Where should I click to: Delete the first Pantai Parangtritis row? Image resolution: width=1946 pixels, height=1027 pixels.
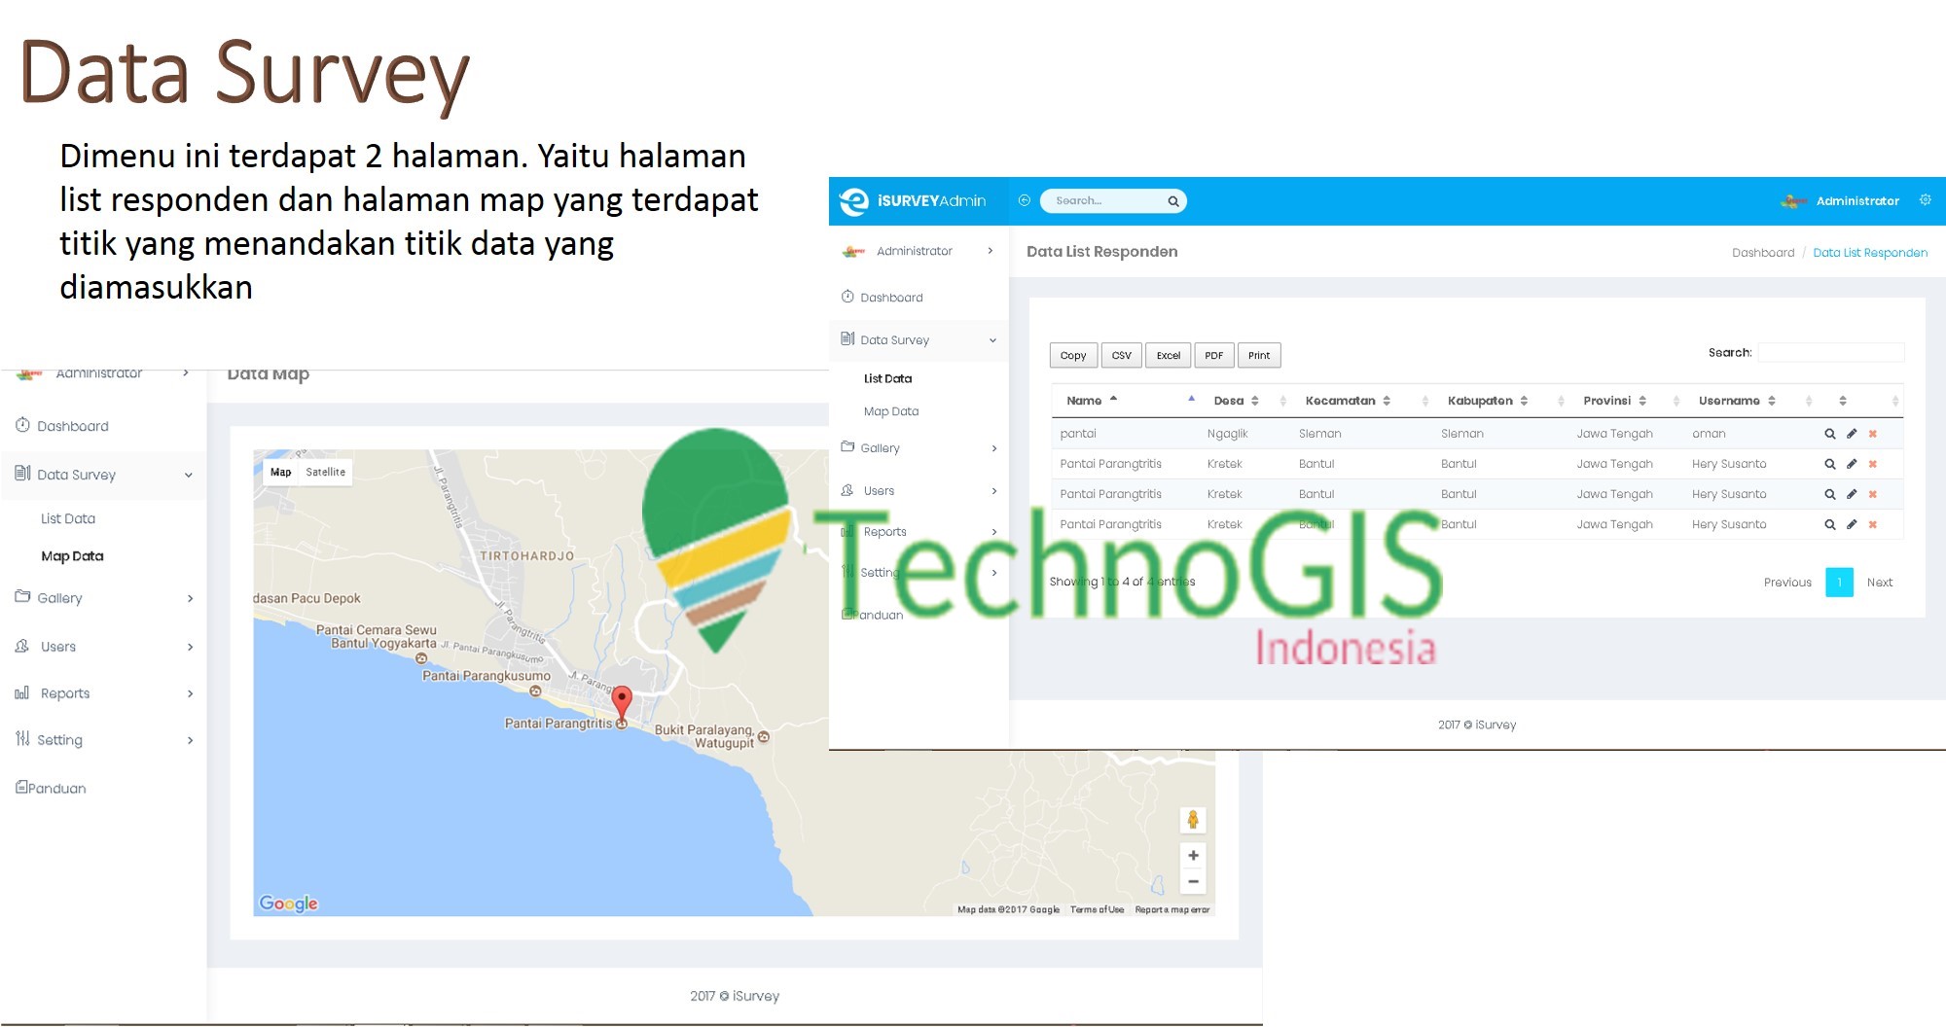tap(1872, 464)
